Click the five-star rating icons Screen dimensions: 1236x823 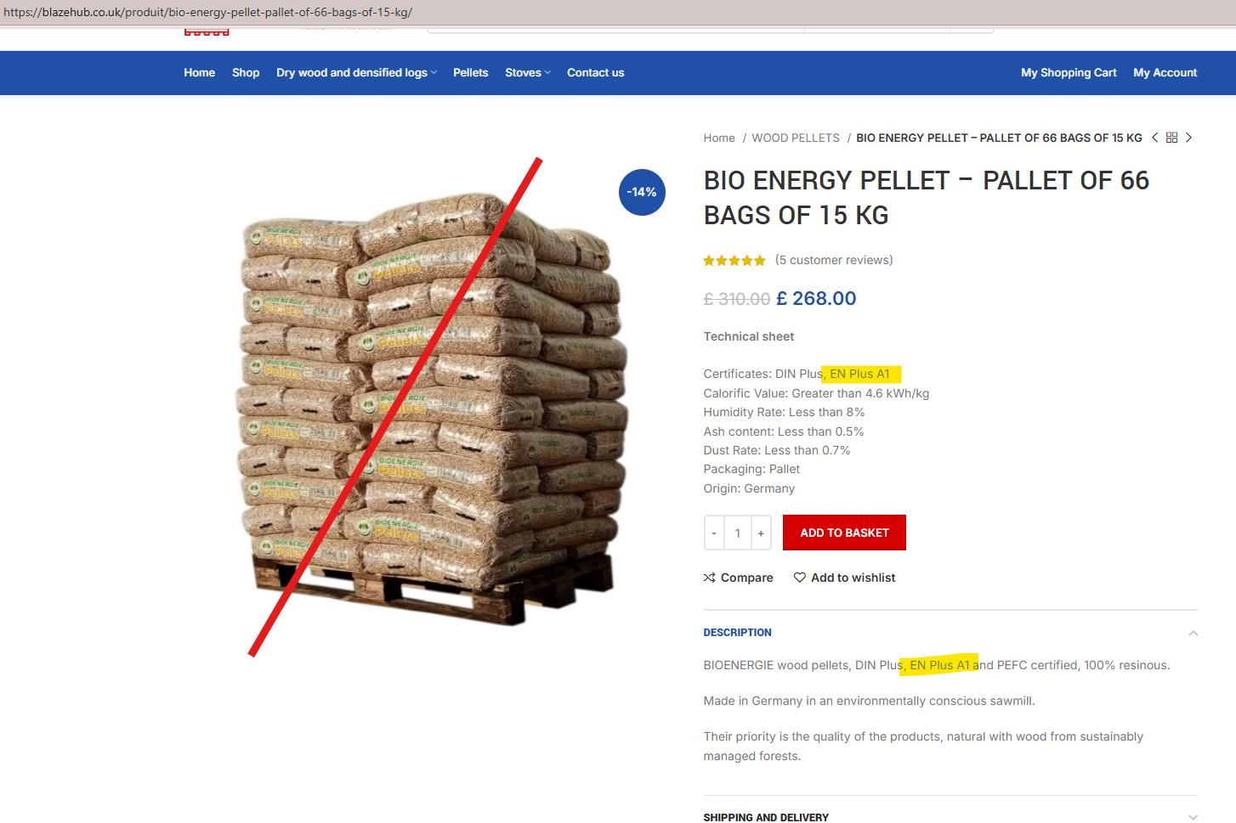(734, 261)
